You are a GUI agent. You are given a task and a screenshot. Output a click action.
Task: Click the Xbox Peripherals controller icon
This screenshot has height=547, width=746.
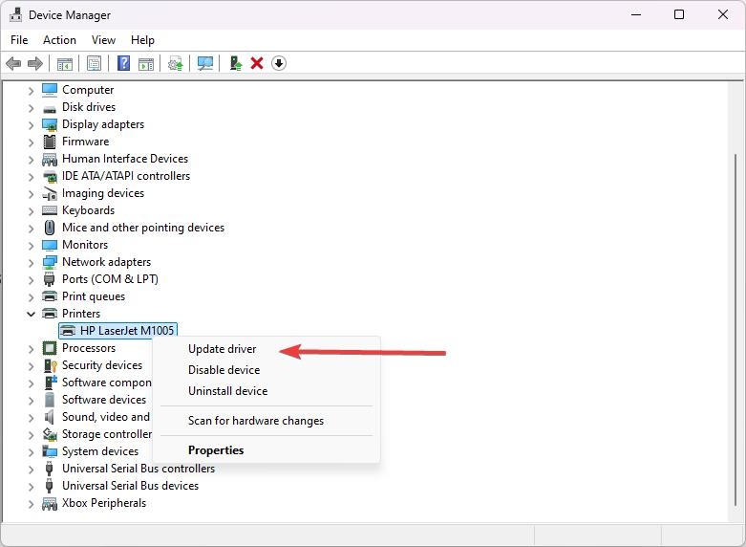[x=50, y=503]
